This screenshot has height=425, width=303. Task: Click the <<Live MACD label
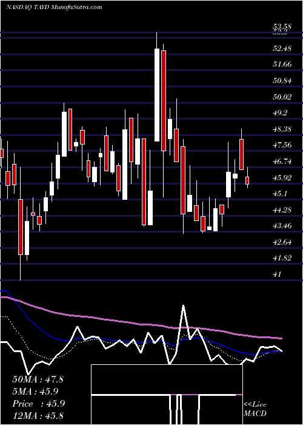pyautogui.click(x=255, y=409)
